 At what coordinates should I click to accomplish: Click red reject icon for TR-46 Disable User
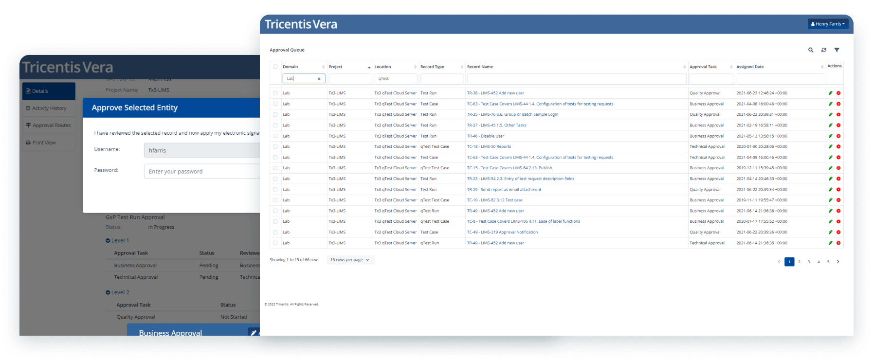coord(838,136)
